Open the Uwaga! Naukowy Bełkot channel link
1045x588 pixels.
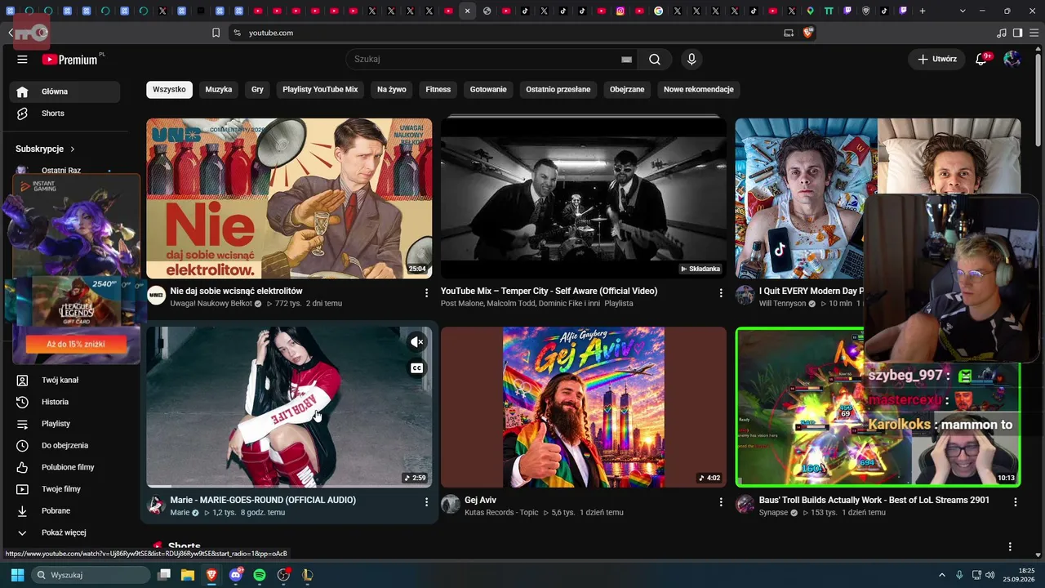coord(211,304)
